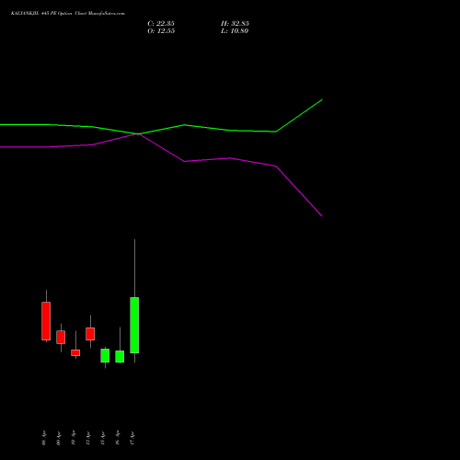
Task: Click the 08 Apr date label
Action: pos(44,438)
